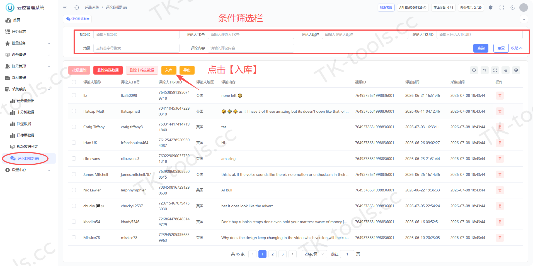Delete the Irfan UK comment row
533x266 pixels.
tap(500, 143)
